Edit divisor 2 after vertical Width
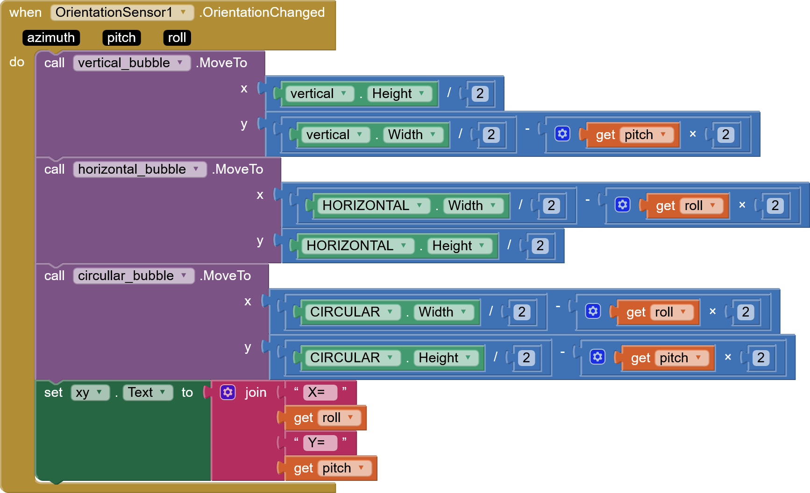The height and width of the screenshot is (493, 810). 491,134
